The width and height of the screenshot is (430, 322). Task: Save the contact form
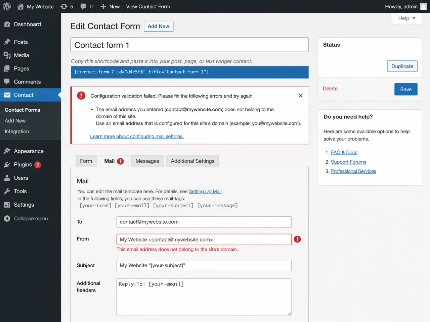pyautogui.click(x=406, y=89)
